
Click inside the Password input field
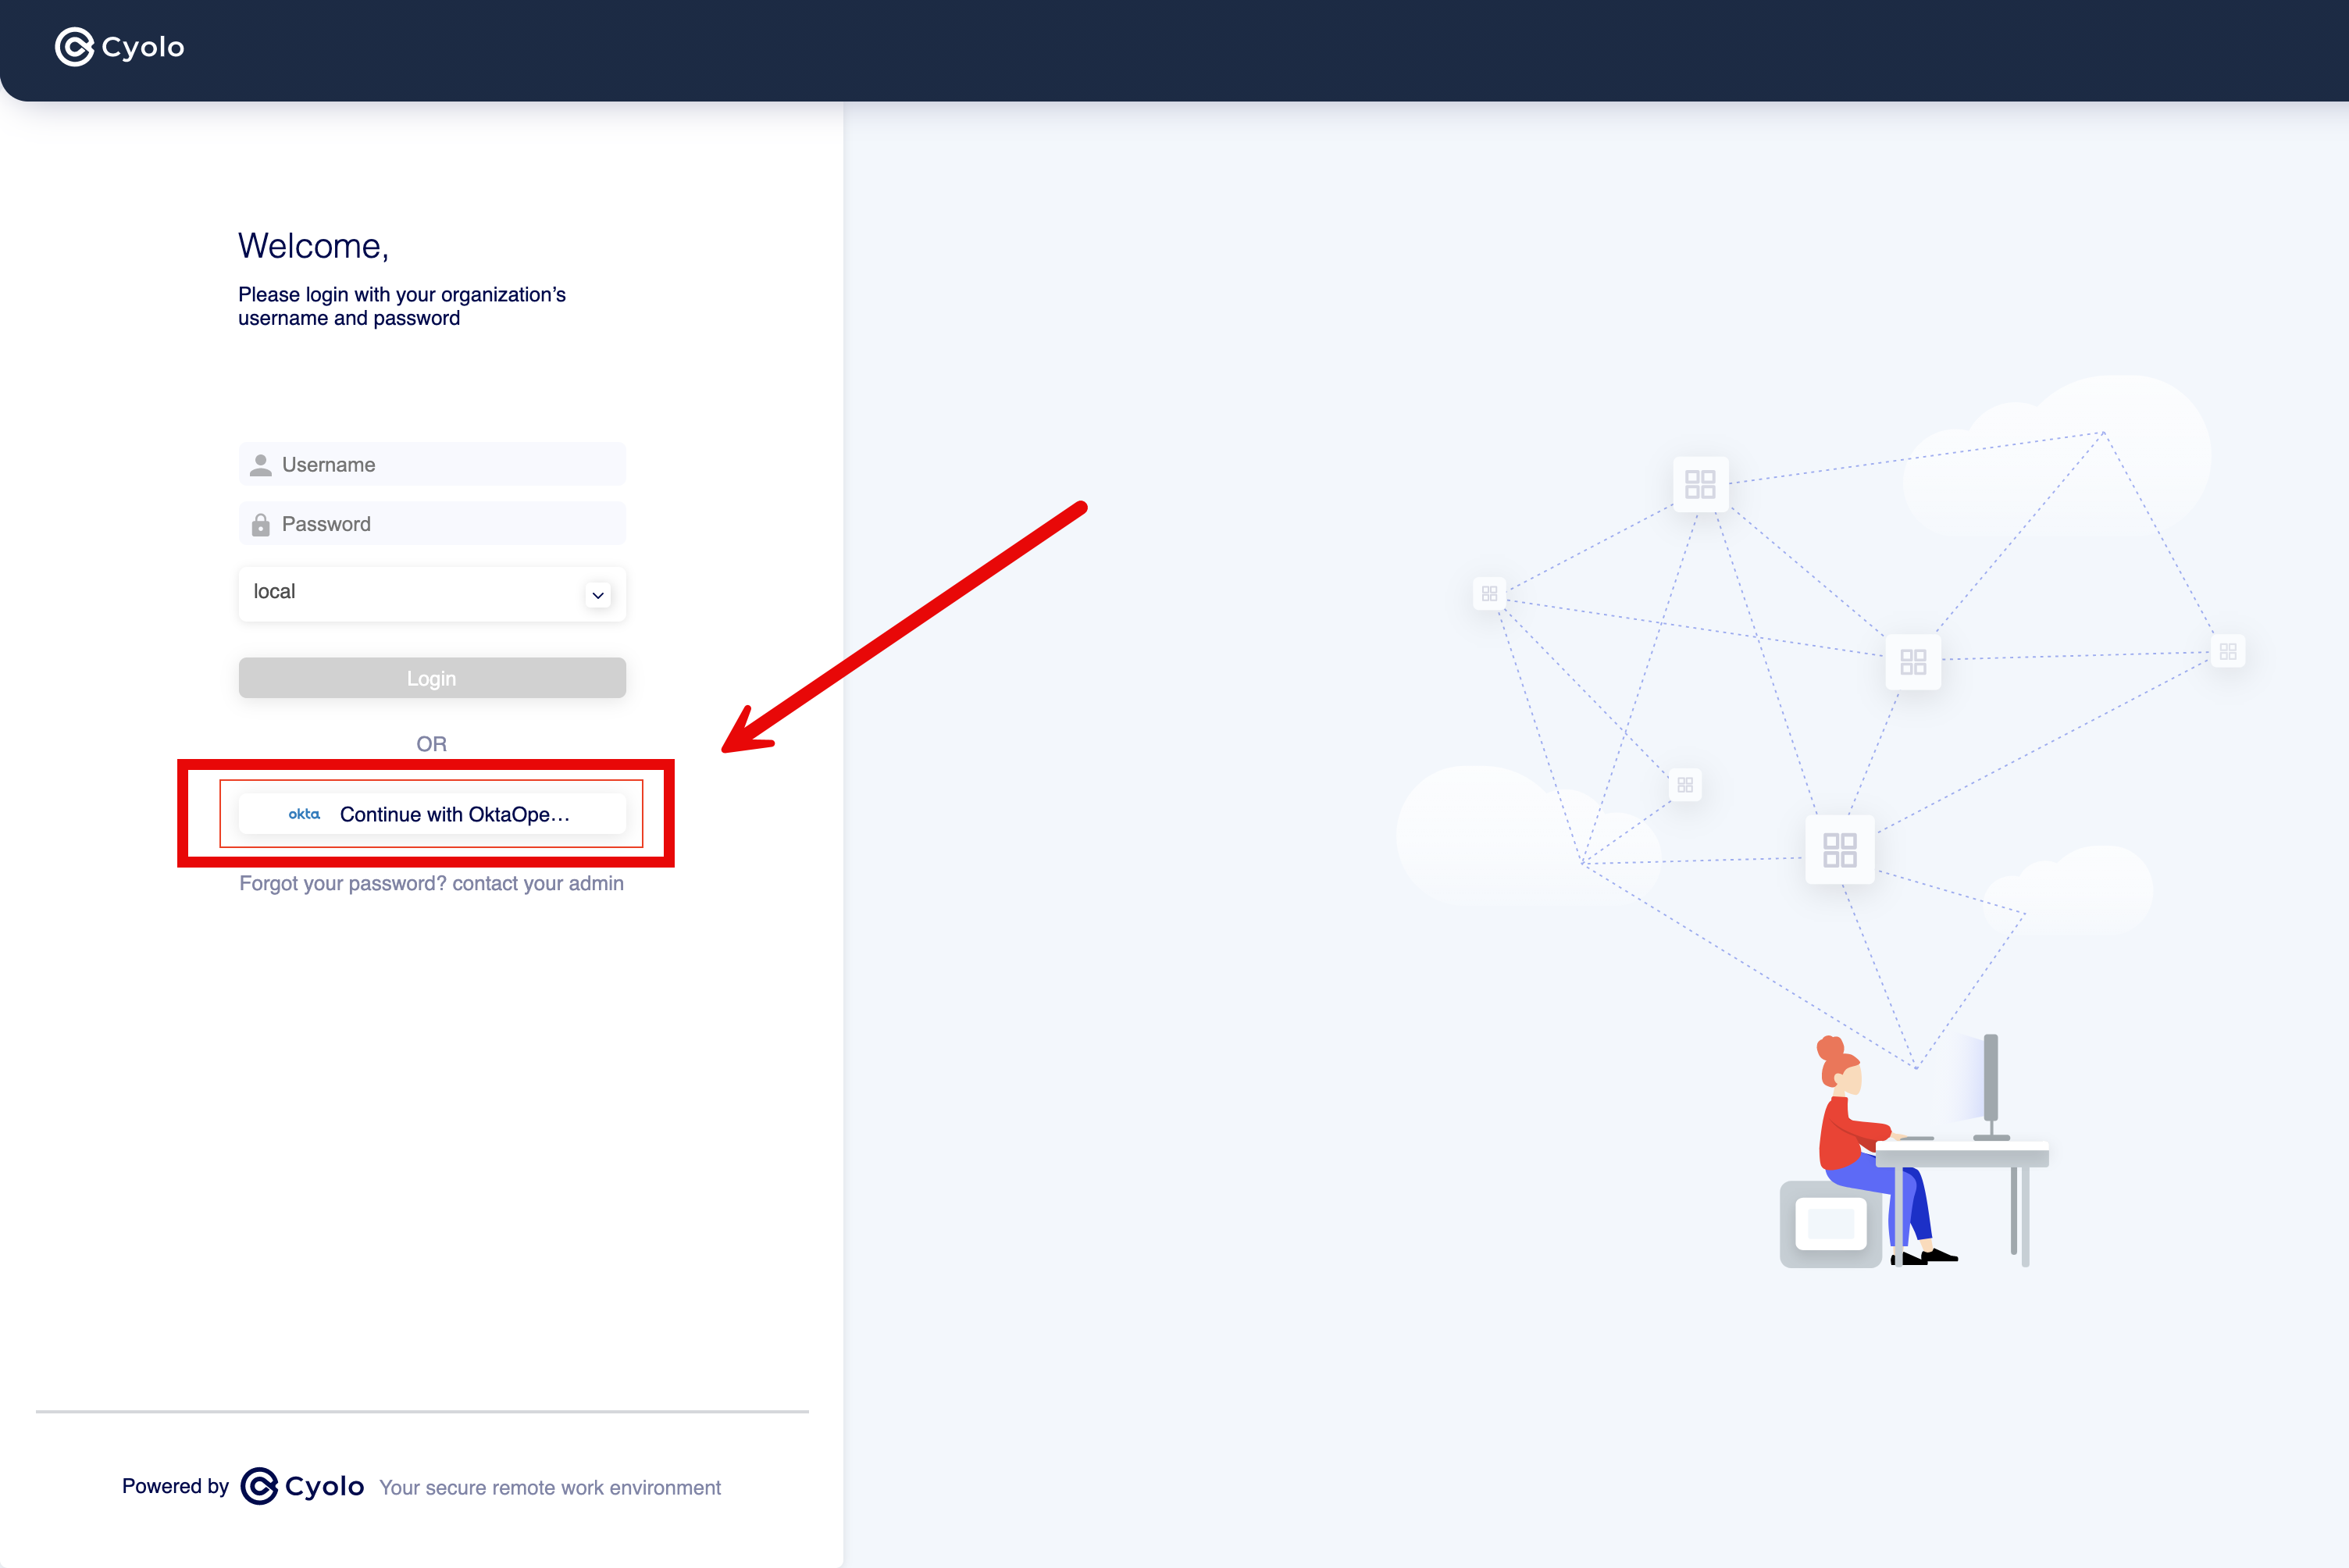[432, 523]
